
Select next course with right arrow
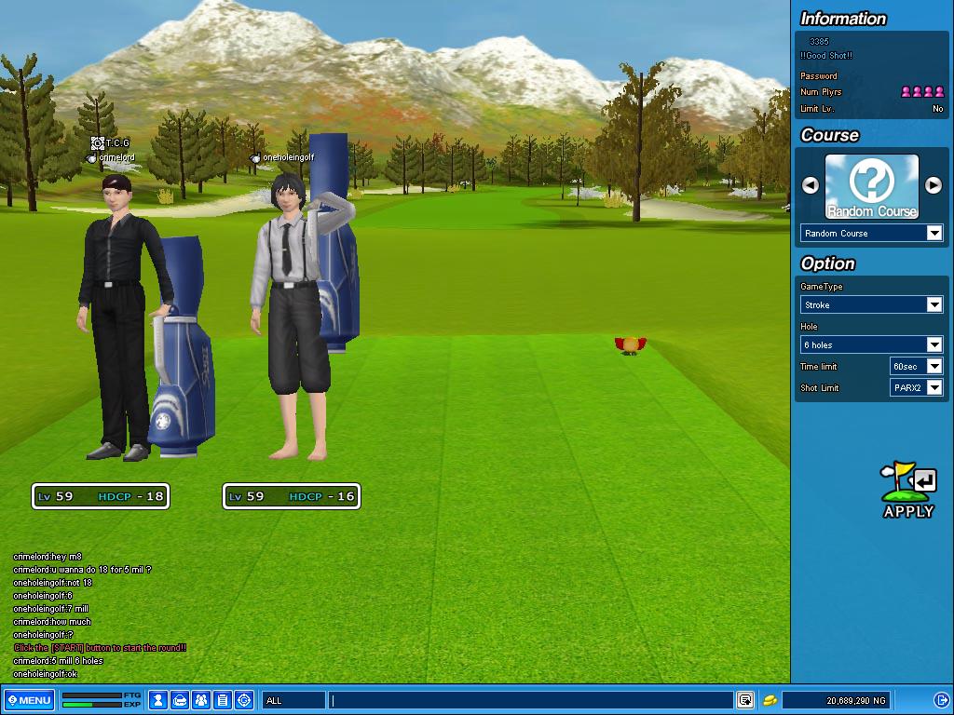(934, 185)
